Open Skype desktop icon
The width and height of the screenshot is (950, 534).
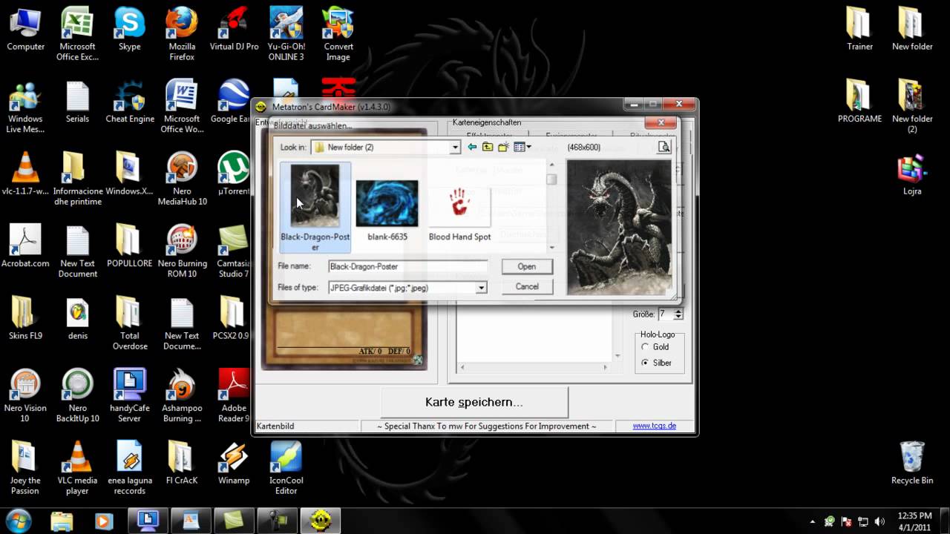click(x=130, y=30)
